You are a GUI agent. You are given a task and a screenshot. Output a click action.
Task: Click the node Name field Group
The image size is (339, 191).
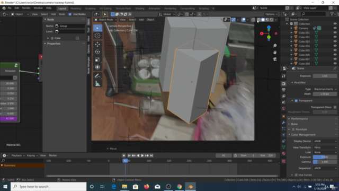click(x=69, y=26)
